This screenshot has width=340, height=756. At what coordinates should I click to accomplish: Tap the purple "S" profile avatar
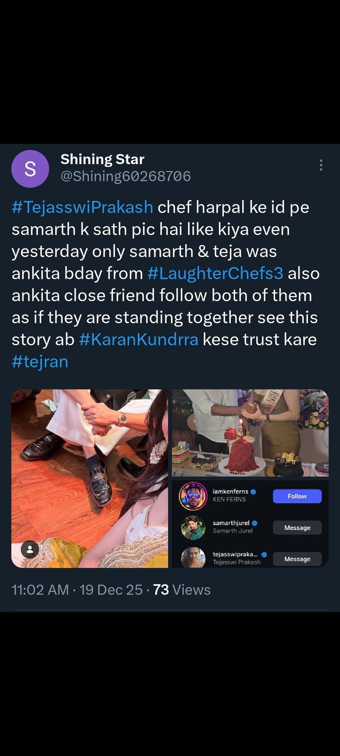tap(30, 169)
